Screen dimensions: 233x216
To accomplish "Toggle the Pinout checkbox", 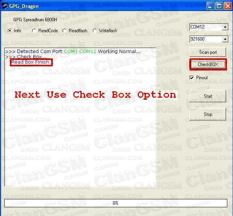I will coord(192,78).
